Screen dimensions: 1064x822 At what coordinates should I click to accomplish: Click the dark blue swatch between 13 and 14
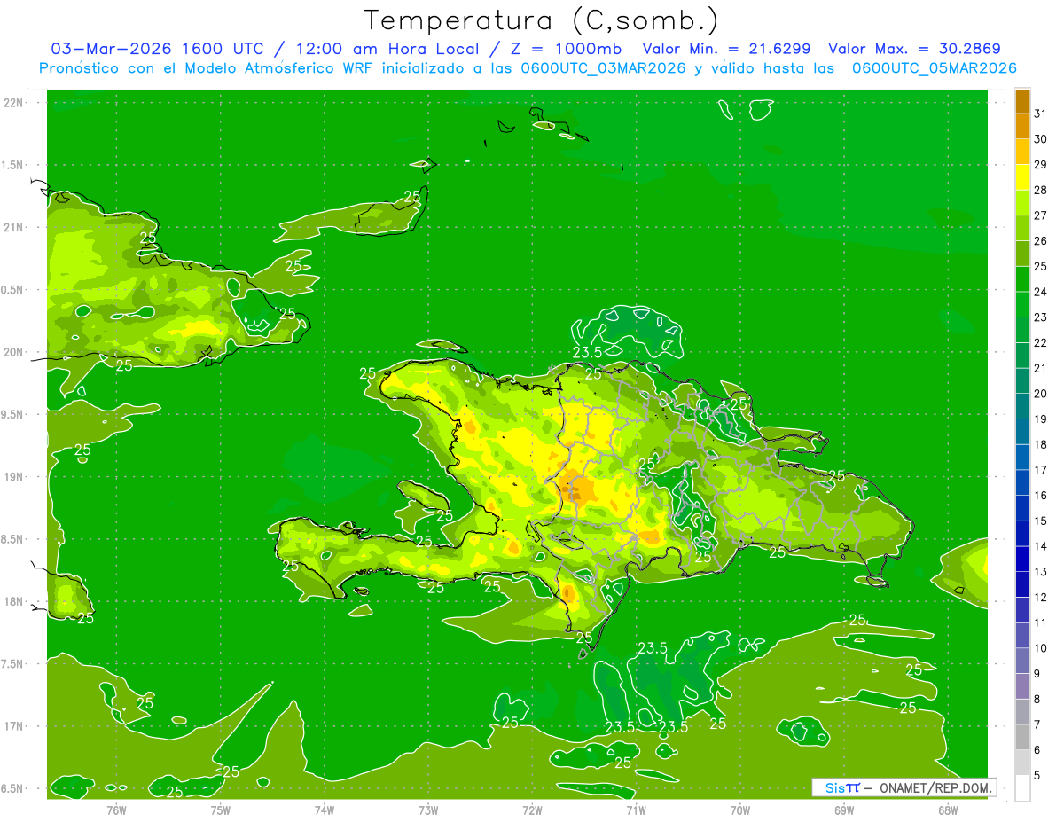click(1022, 559)
